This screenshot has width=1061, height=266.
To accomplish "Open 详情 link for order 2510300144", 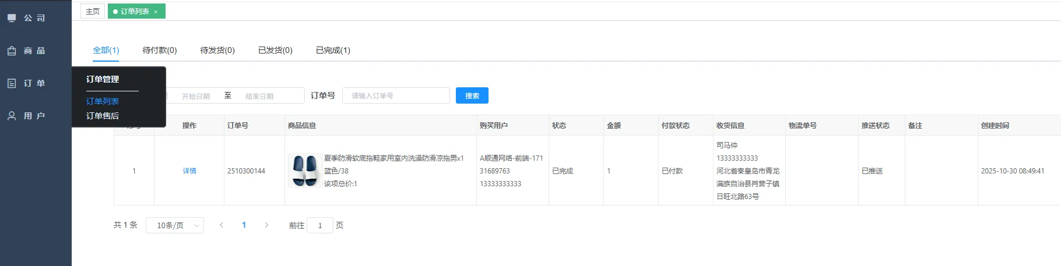I will pyautogui.click(x=189, y=171).
